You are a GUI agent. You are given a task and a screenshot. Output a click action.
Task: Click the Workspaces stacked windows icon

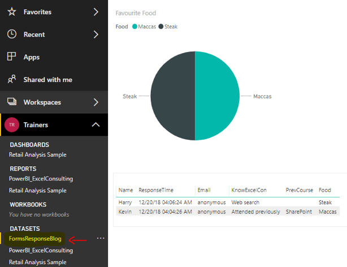click(12, 102)
